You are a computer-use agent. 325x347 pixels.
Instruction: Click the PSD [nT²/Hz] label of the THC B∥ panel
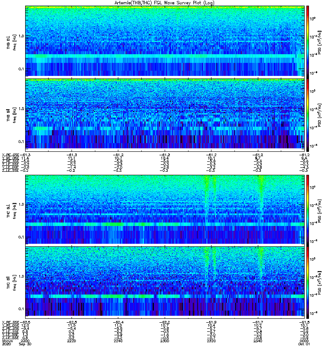coord(319,283)
